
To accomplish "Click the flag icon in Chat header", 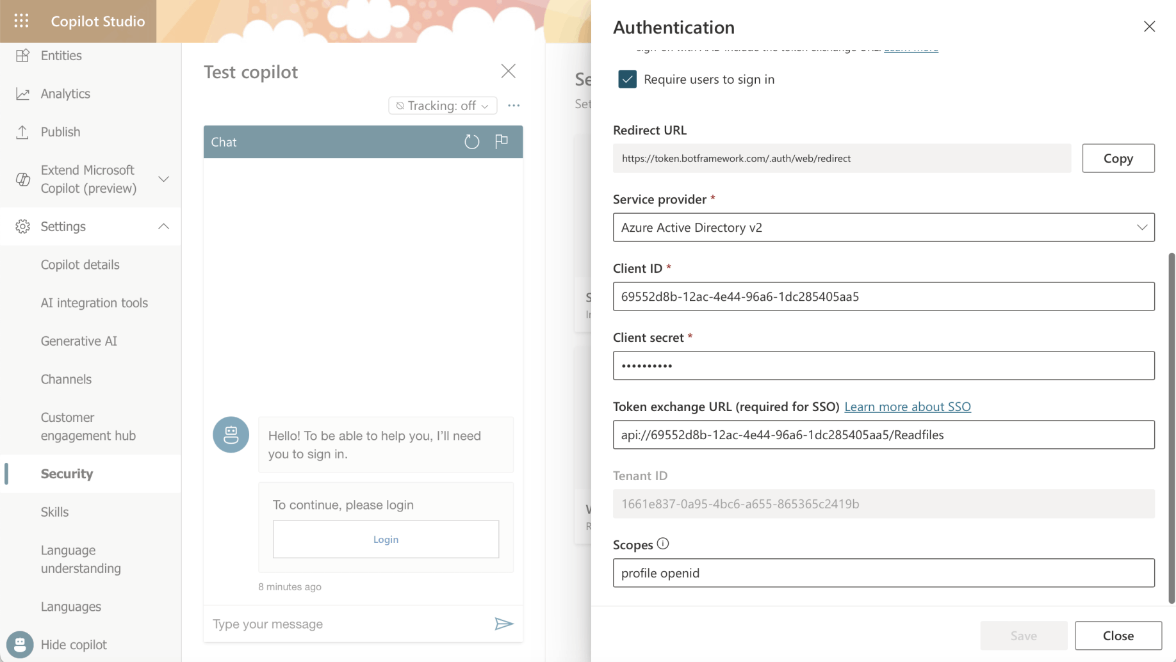I will [502, 141].
